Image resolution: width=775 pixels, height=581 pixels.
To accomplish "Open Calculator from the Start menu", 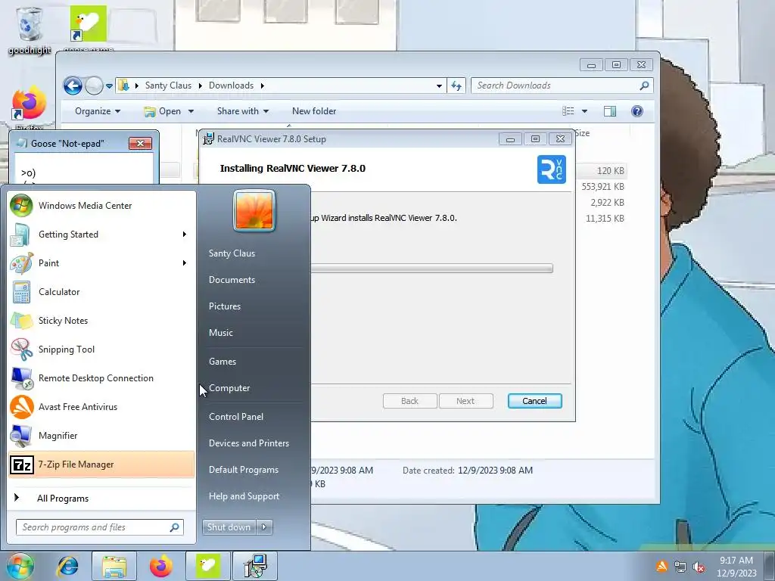I will (x=101, y=292).
